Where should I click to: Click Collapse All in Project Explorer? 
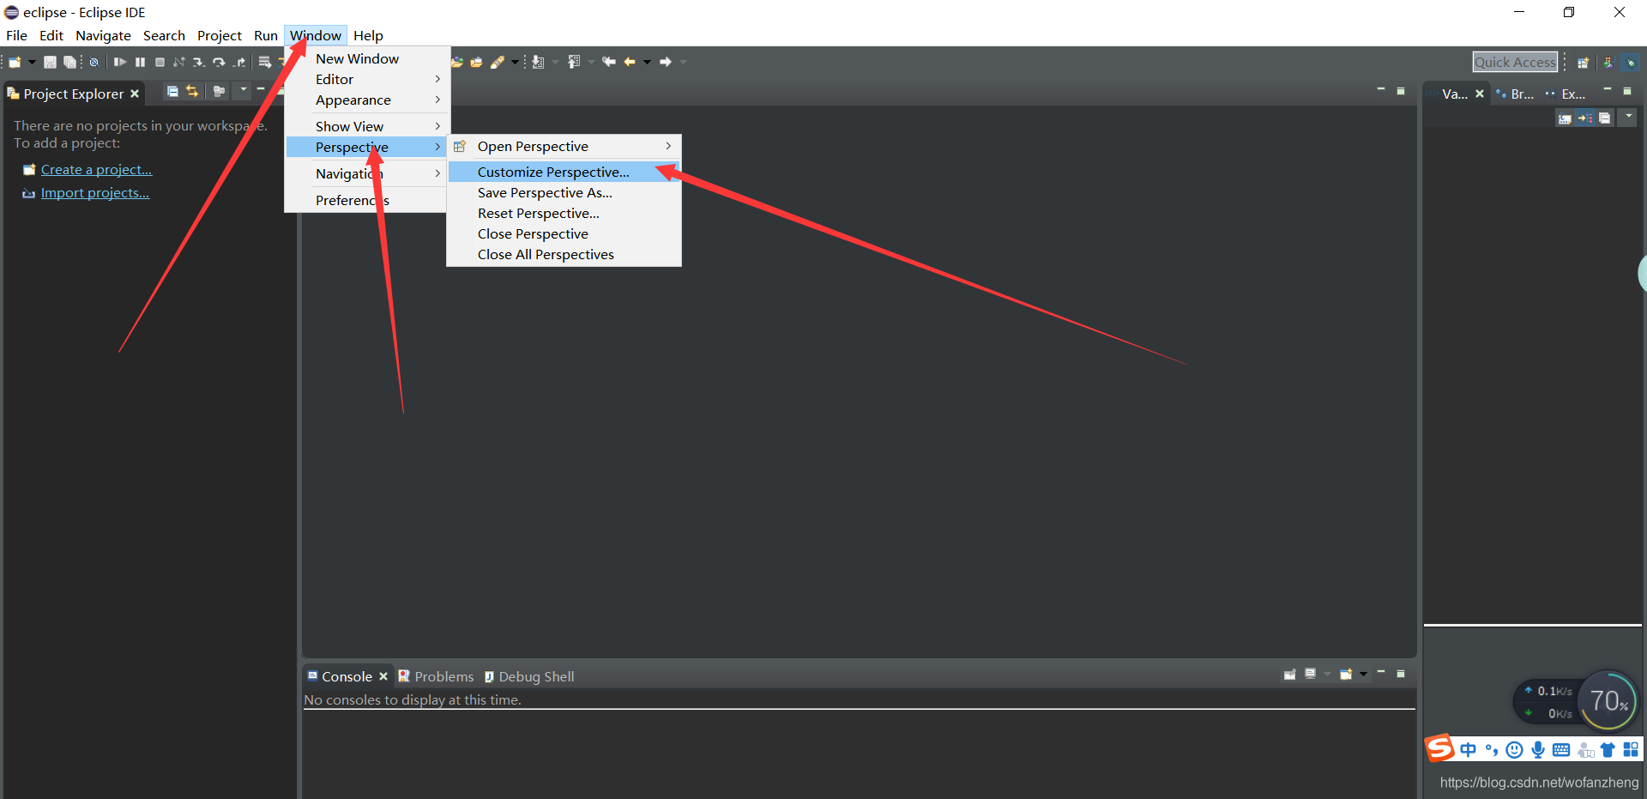point(172,91)
